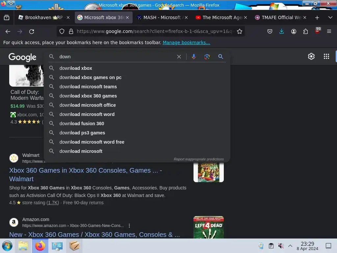This screenshot has width=337, height=253.
Task: Open Google apps grid
Action: click(x=326, y=56)
